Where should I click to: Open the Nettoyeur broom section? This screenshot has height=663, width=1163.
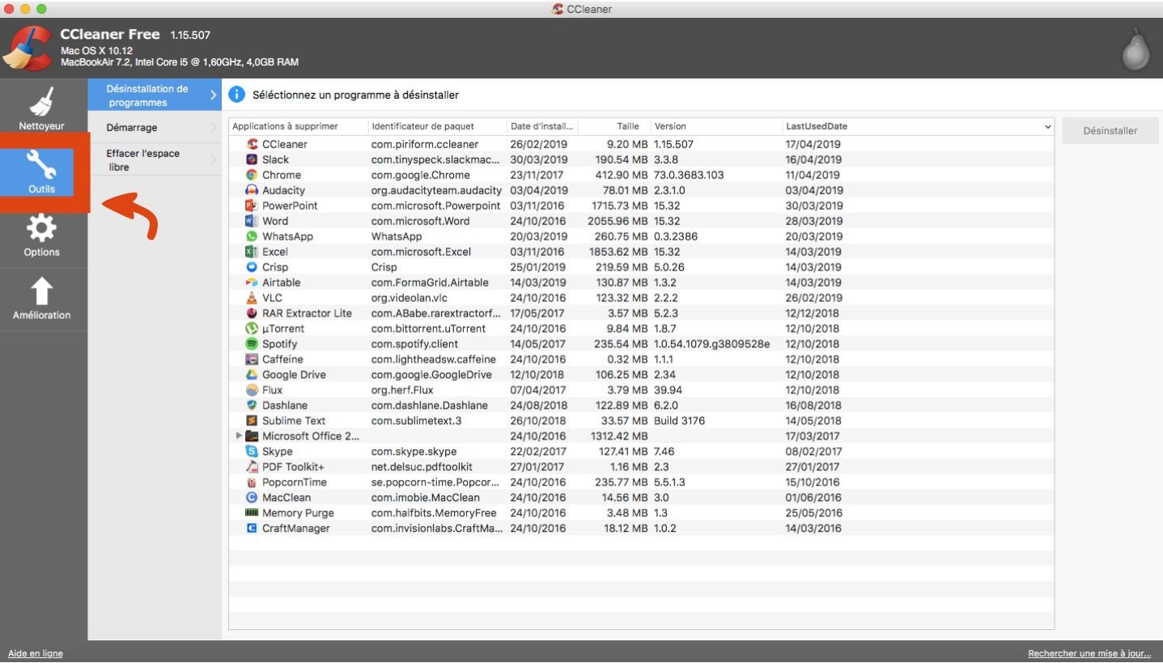pos(42,109)
